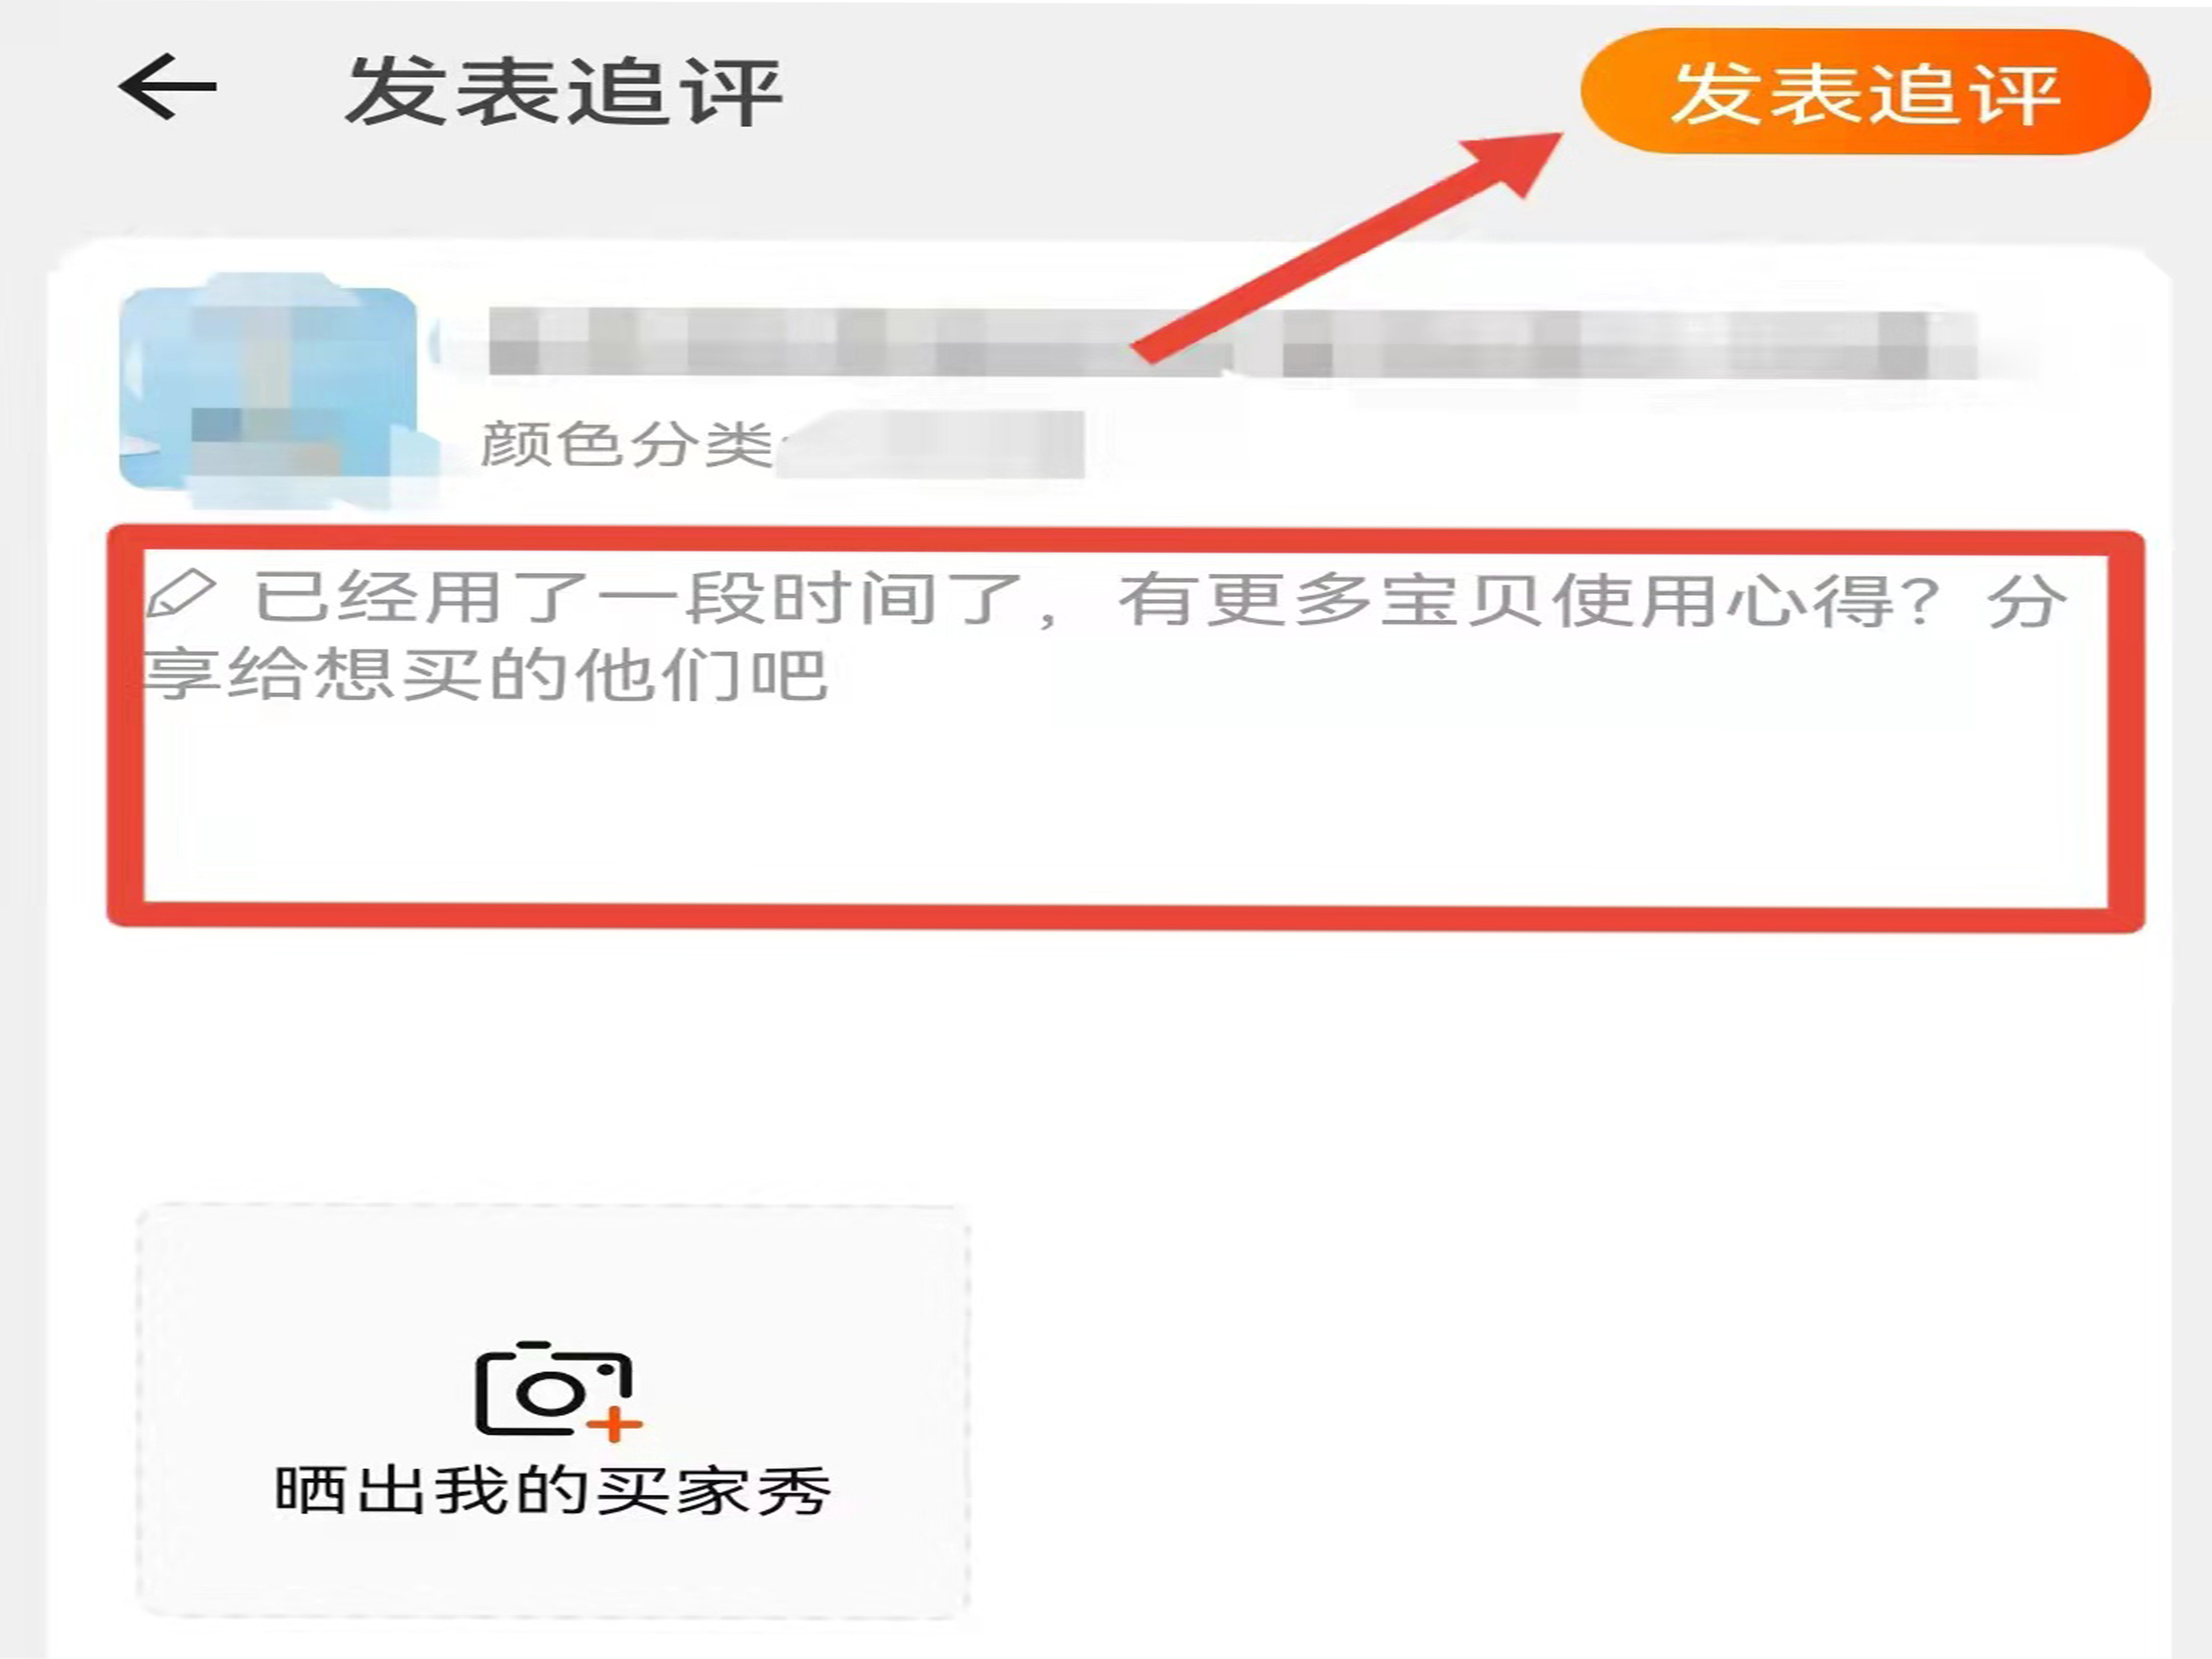Submit with orange 发表追评 button
The width and height of the screenshot is (2212, 1659).
(1864, 92)
